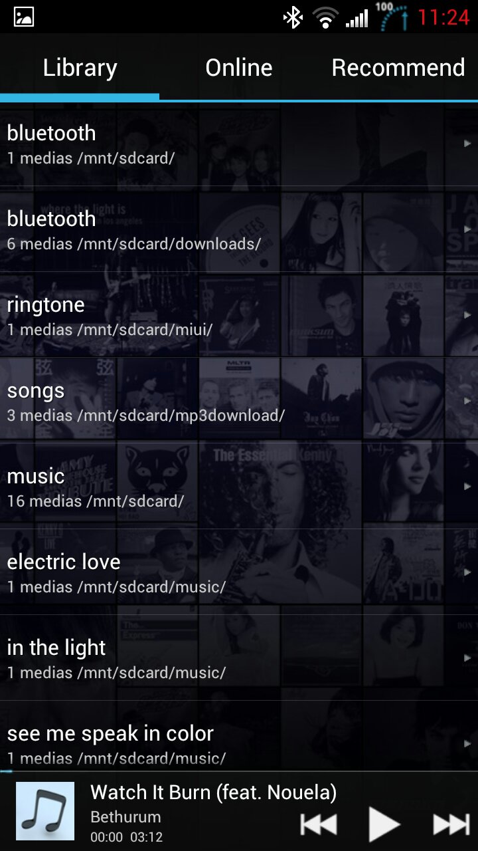Tap the play button in the player bar
Screen dimensions: 478x851
(384, 824)
